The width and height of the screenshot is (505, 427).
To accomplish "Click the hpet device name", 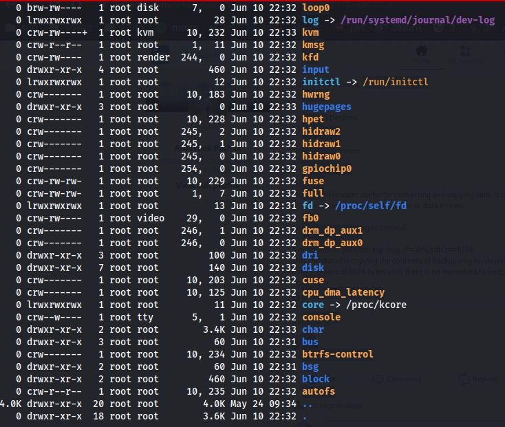I will [313, 120].
